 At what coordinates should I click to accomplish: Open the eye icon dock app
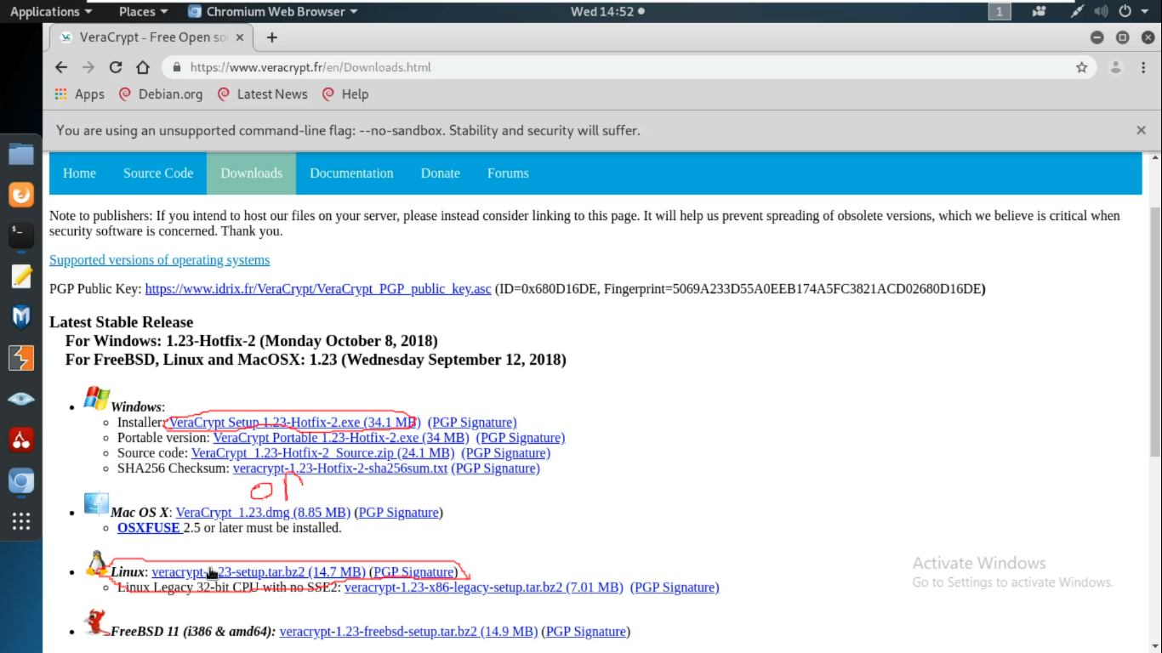pyautogui.click(x=21, y=399)
